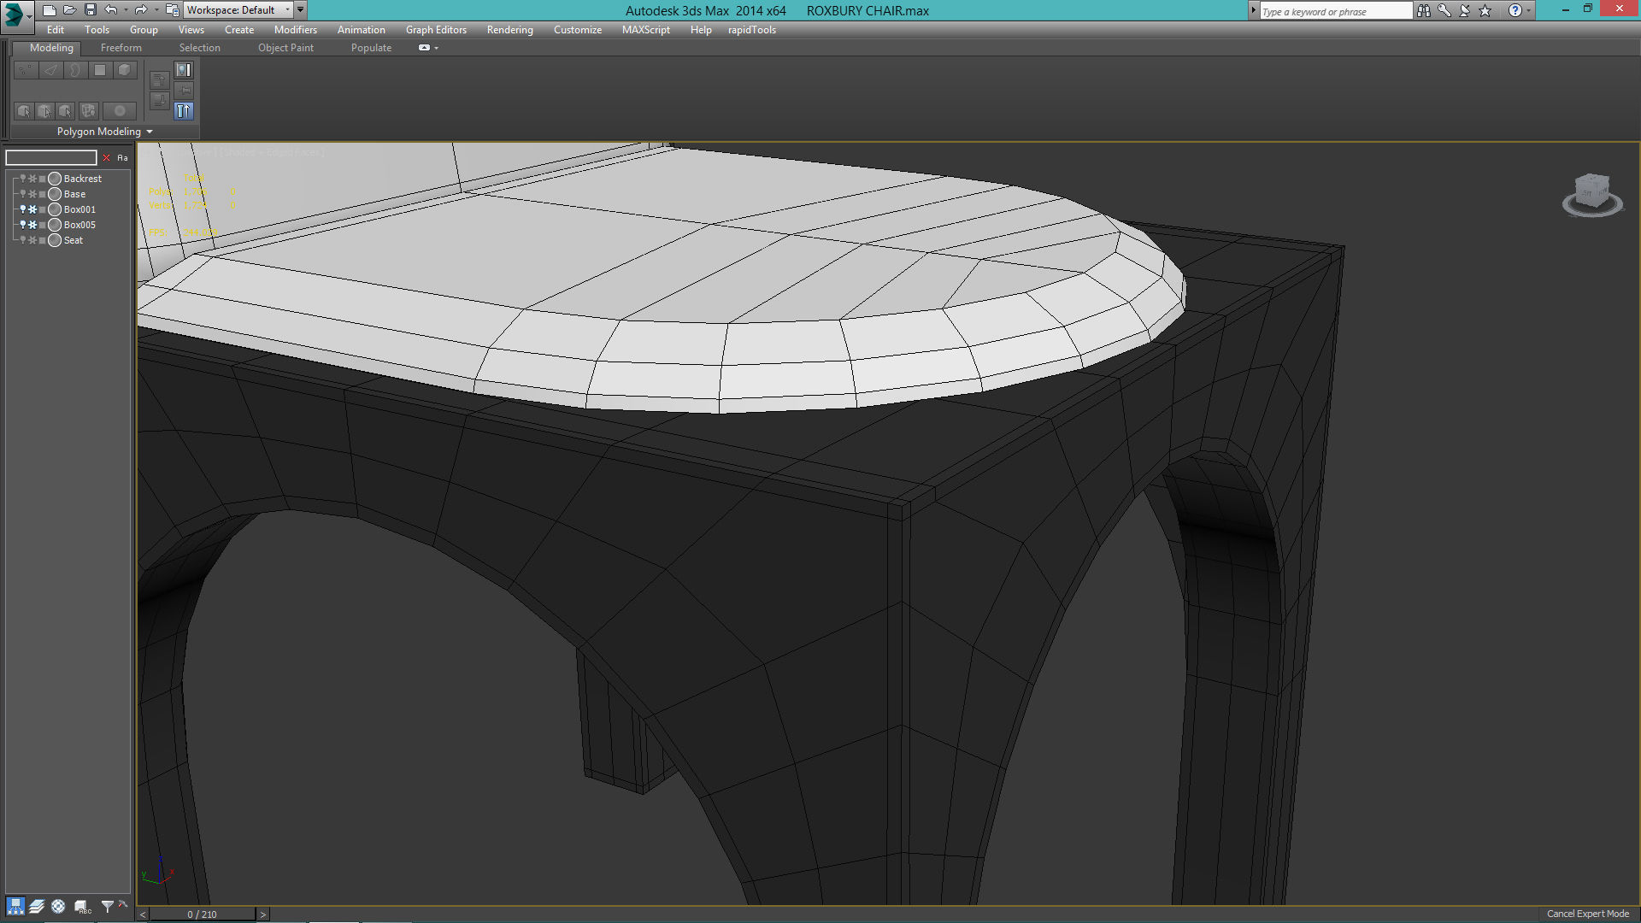Select Border sub-object level icon
The width and height of the screenshot is (1641, 923).
coord(75,70)
